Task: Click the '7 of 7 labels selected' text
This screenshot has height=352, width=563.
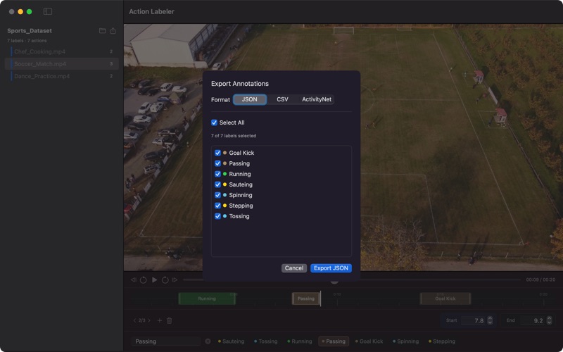Action: coord(234,136)
